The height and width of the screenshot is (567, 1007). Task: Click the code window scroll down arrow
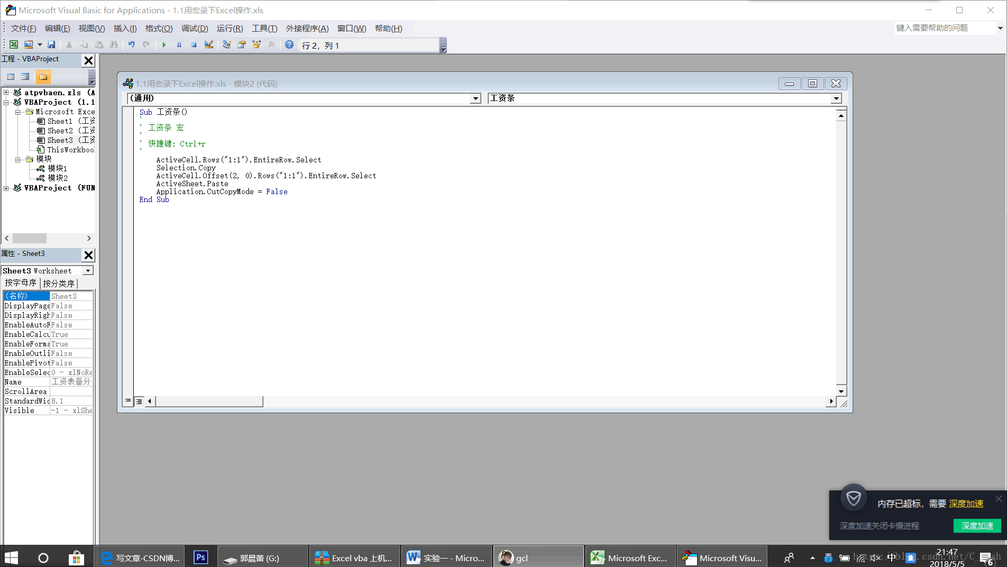[x=841, y=391]
